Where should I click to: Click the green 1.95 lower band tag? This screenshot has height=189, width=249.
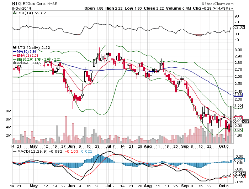pyautogui.click(x=238, y=130)
